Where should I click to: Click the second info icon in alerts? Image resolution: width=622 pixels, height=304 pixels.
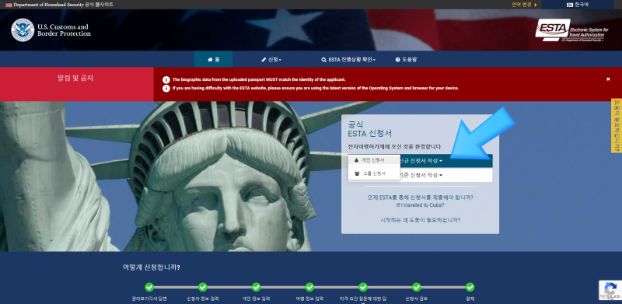coord(166,88)
